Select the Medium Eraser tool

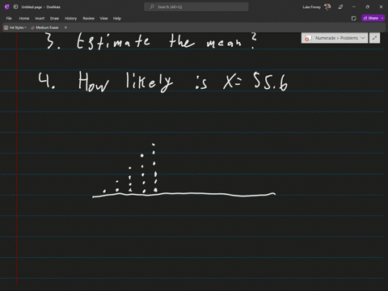[x=44, y=27]
